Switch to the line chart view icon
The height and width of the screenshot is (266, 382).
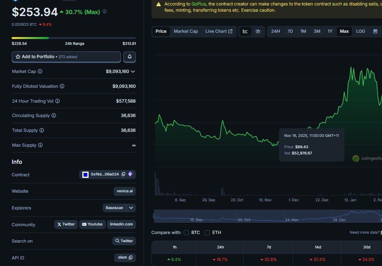pos(245,31)
